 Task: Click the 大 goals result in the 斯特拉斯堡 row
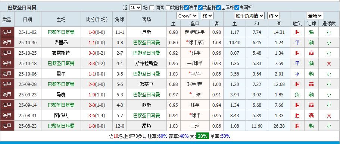click(329, 63)
